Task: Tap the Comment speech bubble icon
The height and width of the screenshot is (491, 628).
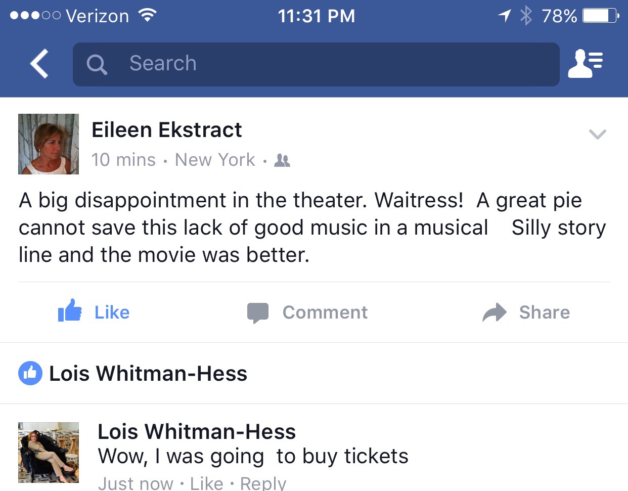Action: [257, 313]
